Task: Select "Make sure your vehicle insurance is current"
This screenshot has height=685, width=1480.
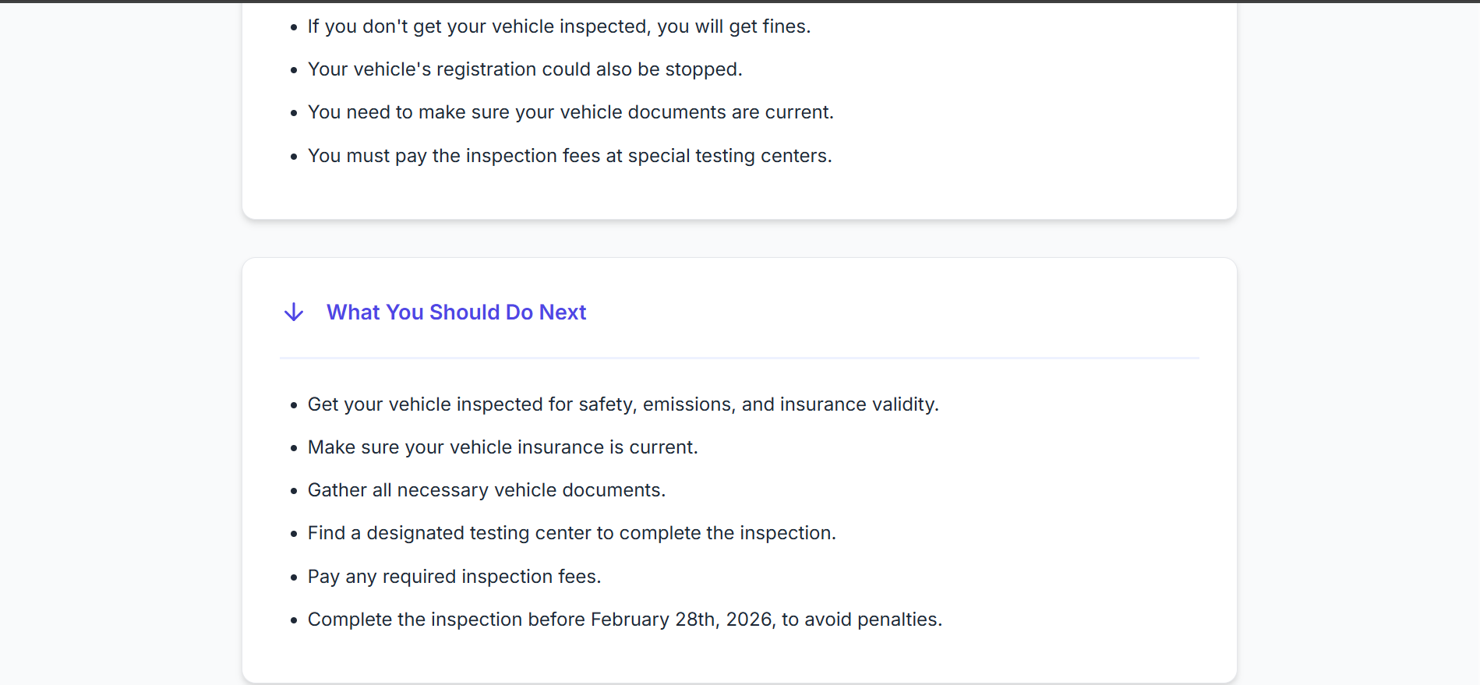Action: coord(503,447)
